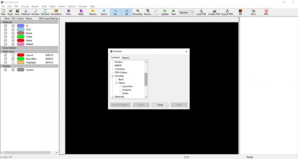This screenshot has height=159, width=298.
Task: Toggle Show checkbox for Metal
Action: 6,40
